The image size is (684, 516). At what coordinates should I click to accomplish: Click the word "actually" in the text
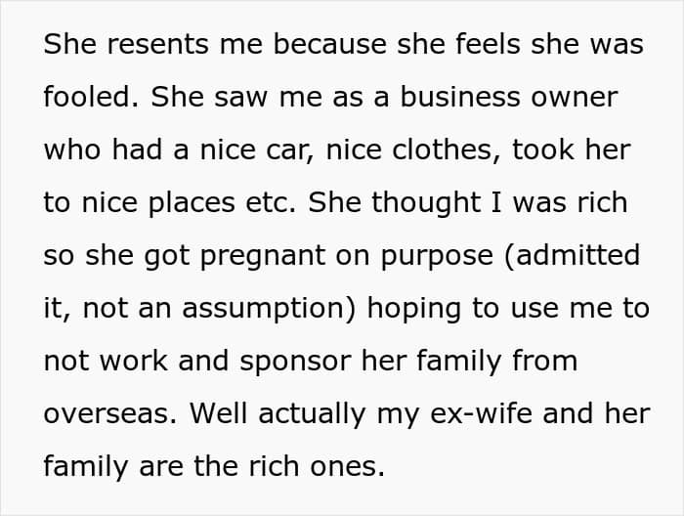(x=312, y=413)
